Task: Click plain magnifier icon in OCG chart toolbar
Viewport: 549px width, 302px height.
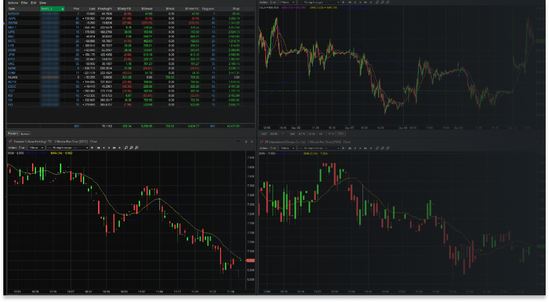Action: (126, 148)
